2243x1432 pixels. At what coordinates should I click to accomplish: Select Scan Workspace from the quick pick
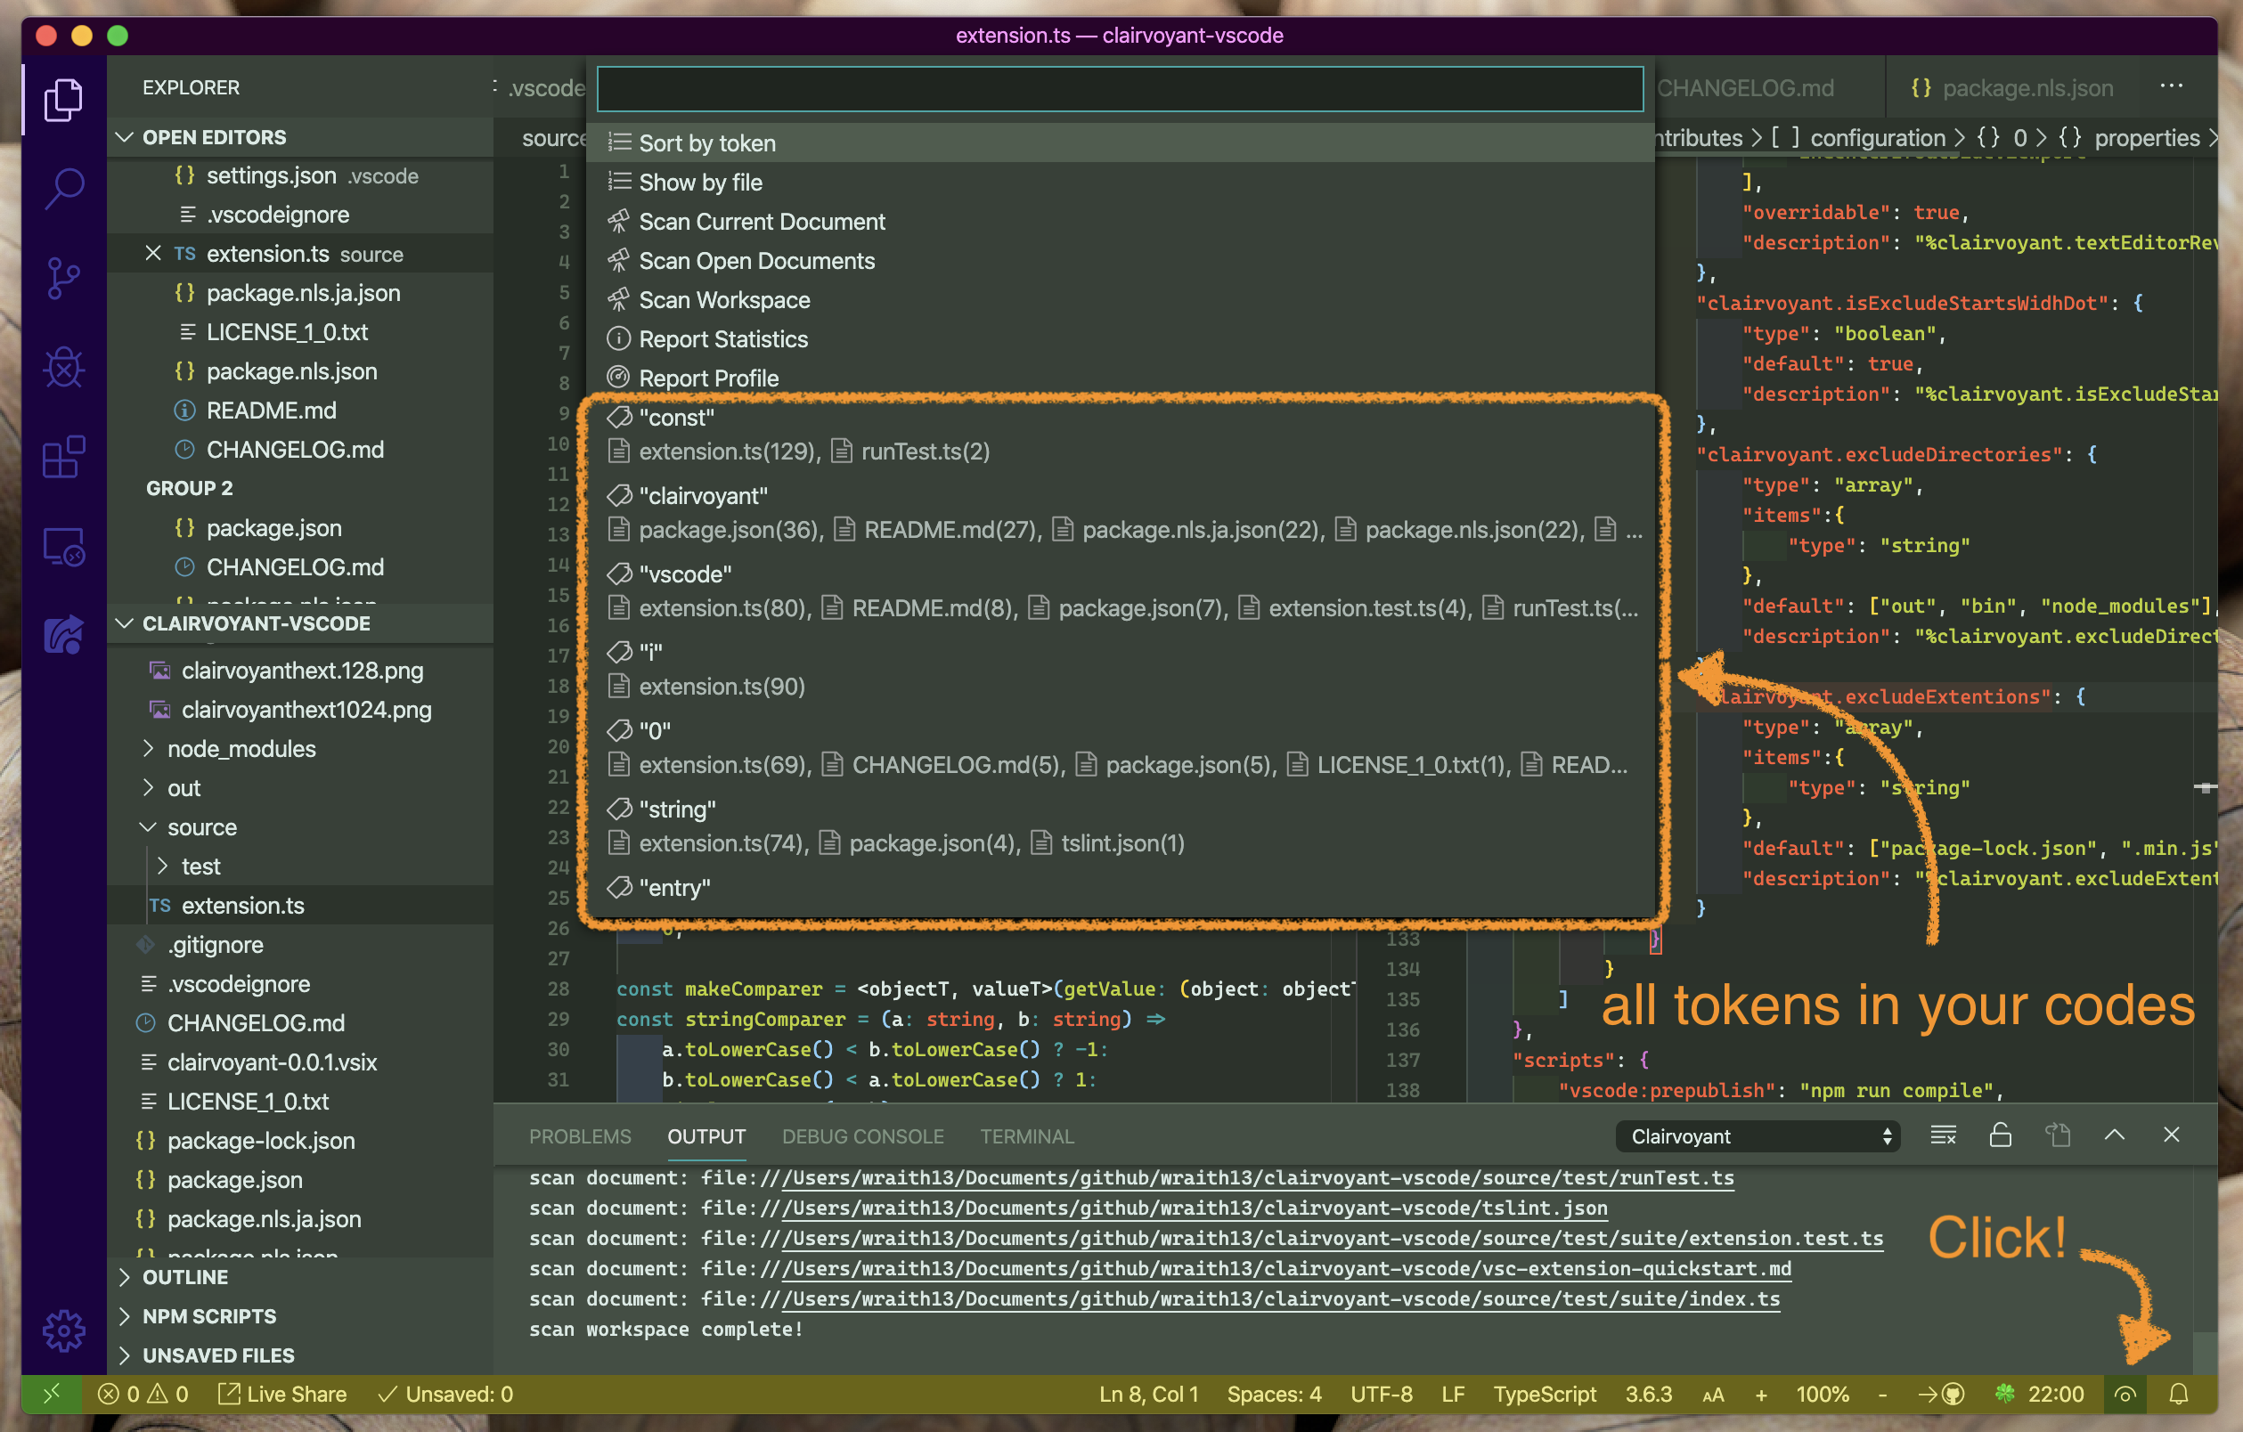coord(723,300)
